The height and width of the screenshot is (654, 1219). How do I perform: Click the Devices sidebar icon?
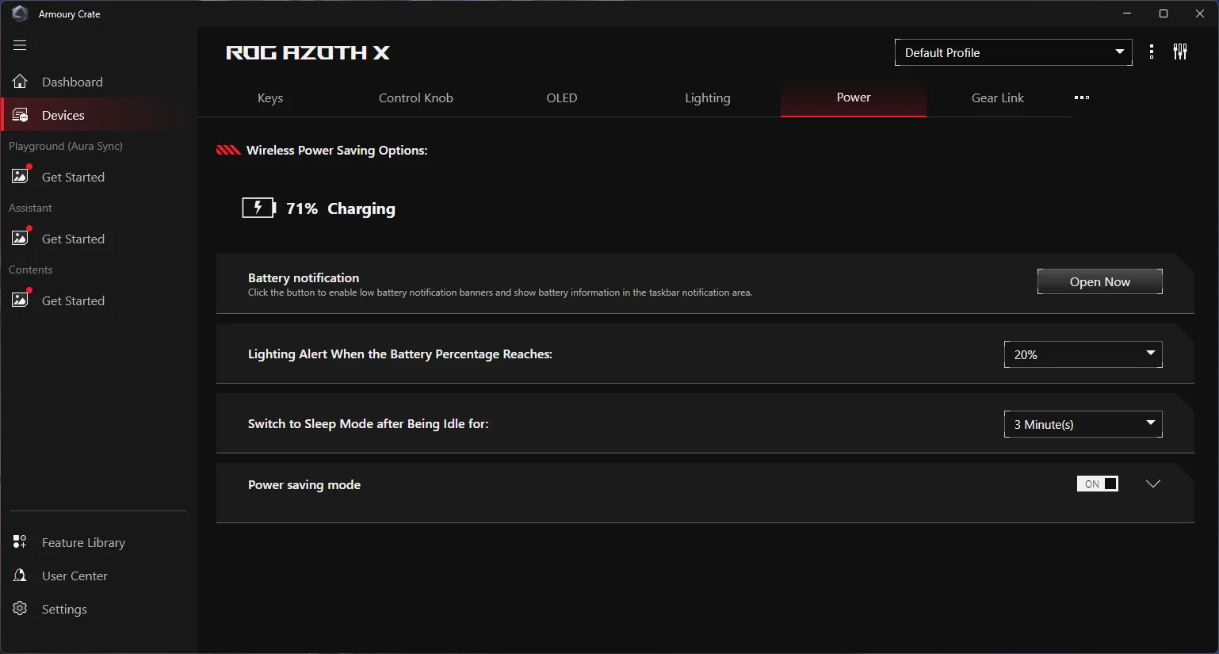pyautogui.click(x=20, y=115)
